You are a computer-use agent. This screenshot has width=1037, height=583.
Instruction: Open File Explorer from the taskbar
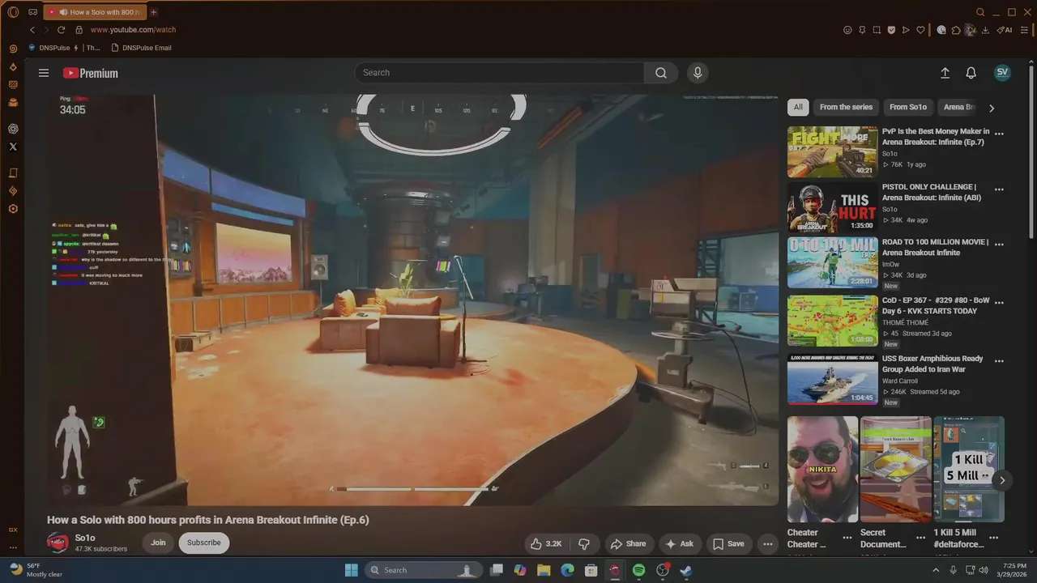(x=544, y=570)
